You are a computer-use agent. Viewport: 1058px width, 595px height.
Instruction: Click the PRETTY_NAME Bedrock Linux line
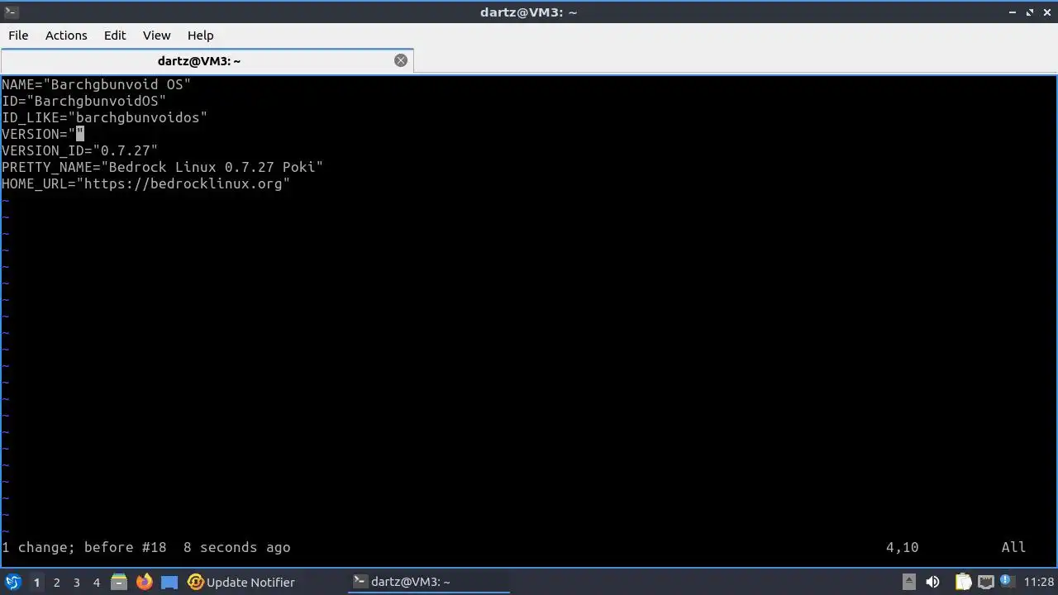162,167
